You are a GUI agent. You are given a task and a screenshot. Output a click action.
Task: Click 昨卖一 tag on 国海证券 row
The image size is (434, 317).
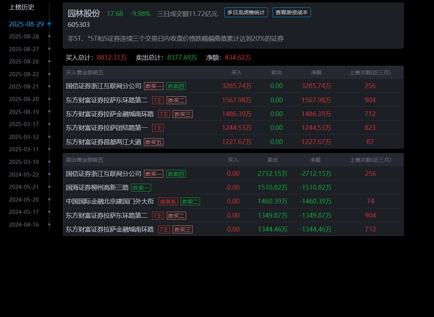(x=141, y=188)
